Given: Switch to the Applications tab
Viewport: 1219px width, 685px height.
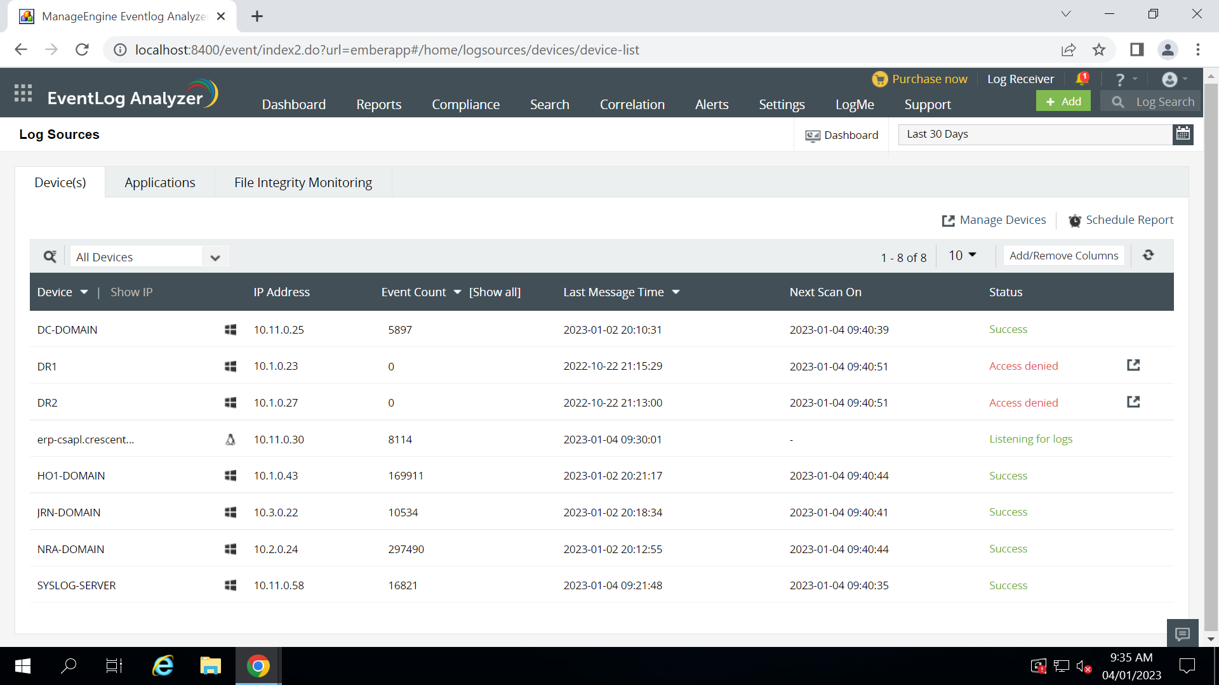Looking at the screenshot, I should (160, 183).
